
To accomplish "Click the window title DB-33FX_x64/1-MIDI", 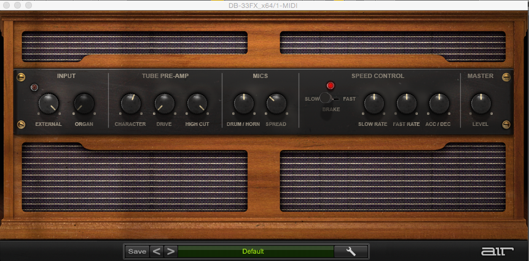I will click(263, 6).
